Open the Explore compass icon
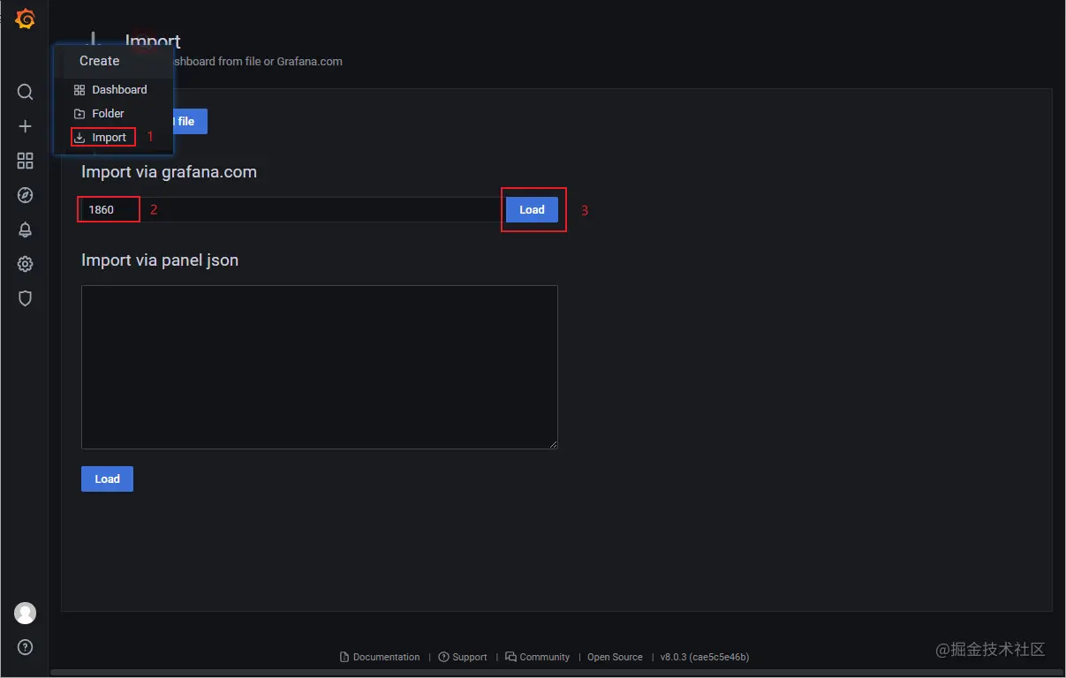 point(25,195)
